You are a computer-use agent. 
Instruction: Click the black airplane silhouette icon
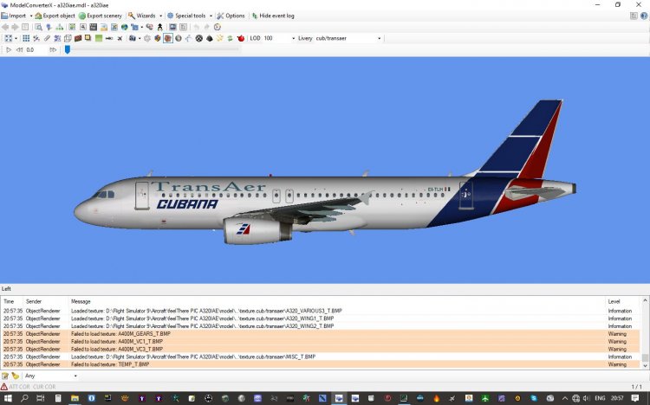pos(120,38)
